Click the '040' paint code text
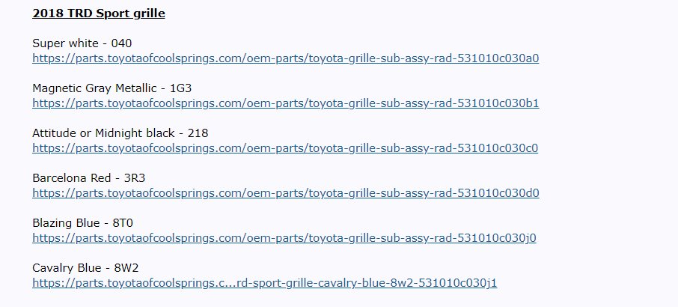Viewport: 678px width, 307px height. click(121, 43)
